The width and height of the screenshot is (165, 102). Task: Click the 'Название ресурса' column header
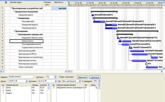click(x=18, y=85)
